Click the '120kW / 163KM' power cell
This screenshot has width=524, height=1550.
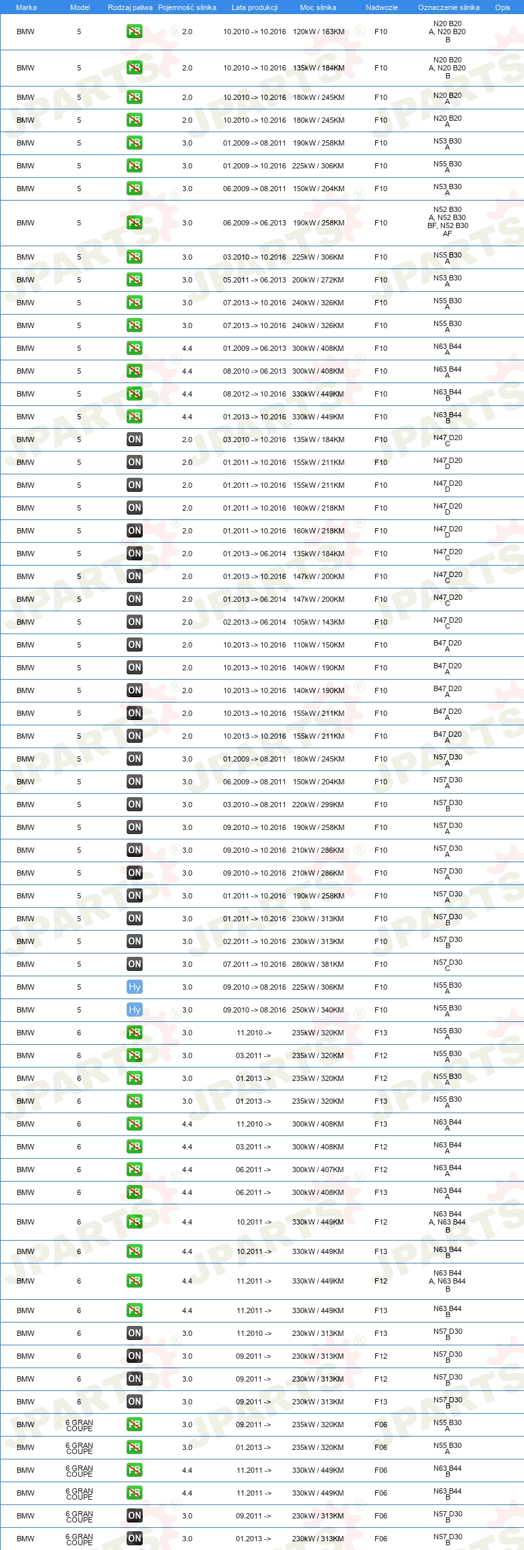318,32
